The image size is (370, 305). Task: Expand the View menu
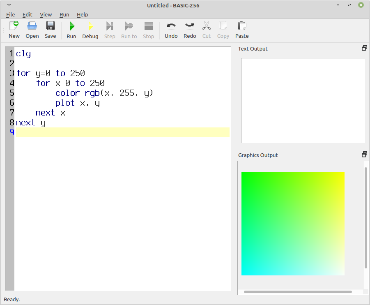pos(46,14)
